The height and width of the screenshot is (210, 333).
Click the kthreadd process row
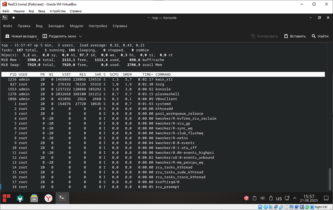tap(163, 109)
